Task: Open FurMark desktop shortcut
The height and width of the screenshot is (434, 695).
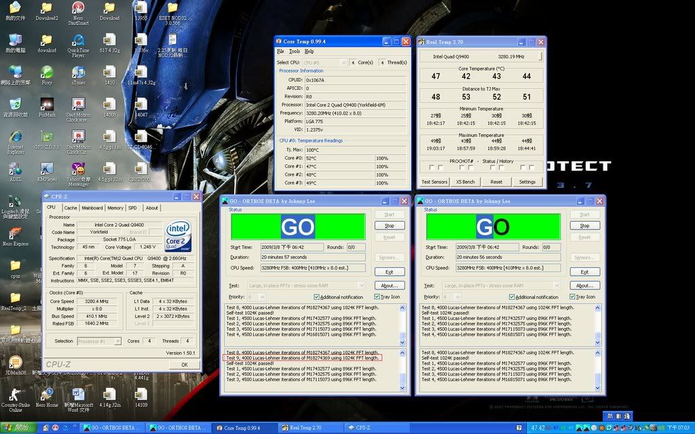Action: (47, 108)
